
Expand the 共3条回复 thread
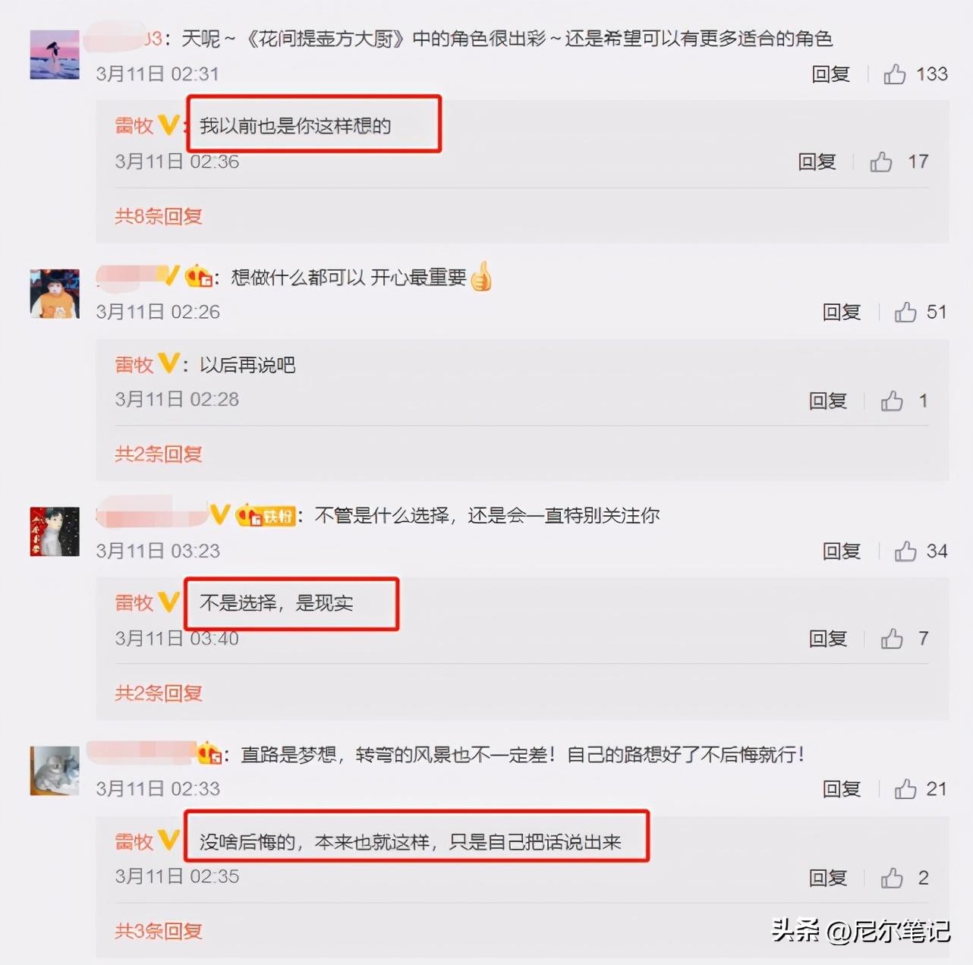pyautogui.click(x=159, y=931)
